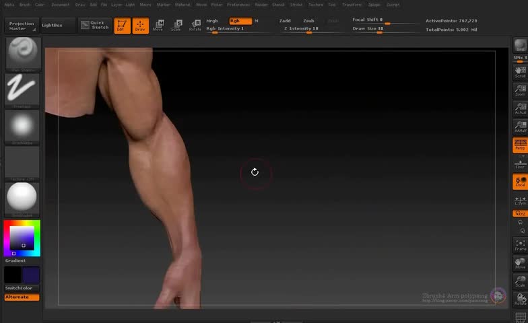Open Quick Sketch
This screenshot has width=528, height=323.
(x=94, y=26)
